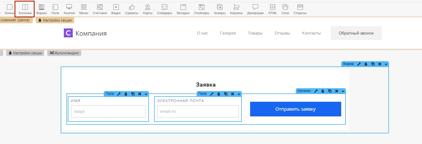Delete the Электронная почта Поле element

point(233,94)
